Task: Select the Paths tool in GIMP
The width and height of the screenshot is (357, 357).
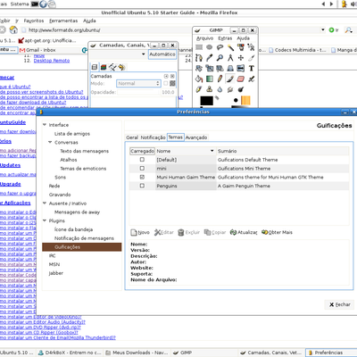Action: 199,58
